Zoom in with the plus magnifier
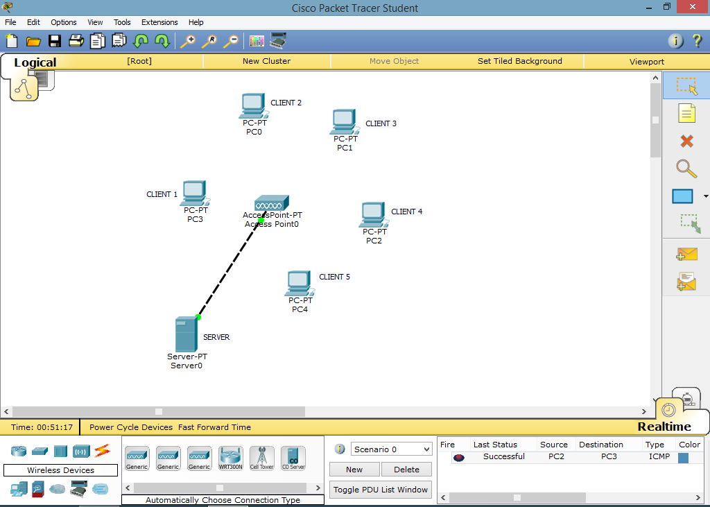This screenshot has width=710, height=507. point(188,41)
